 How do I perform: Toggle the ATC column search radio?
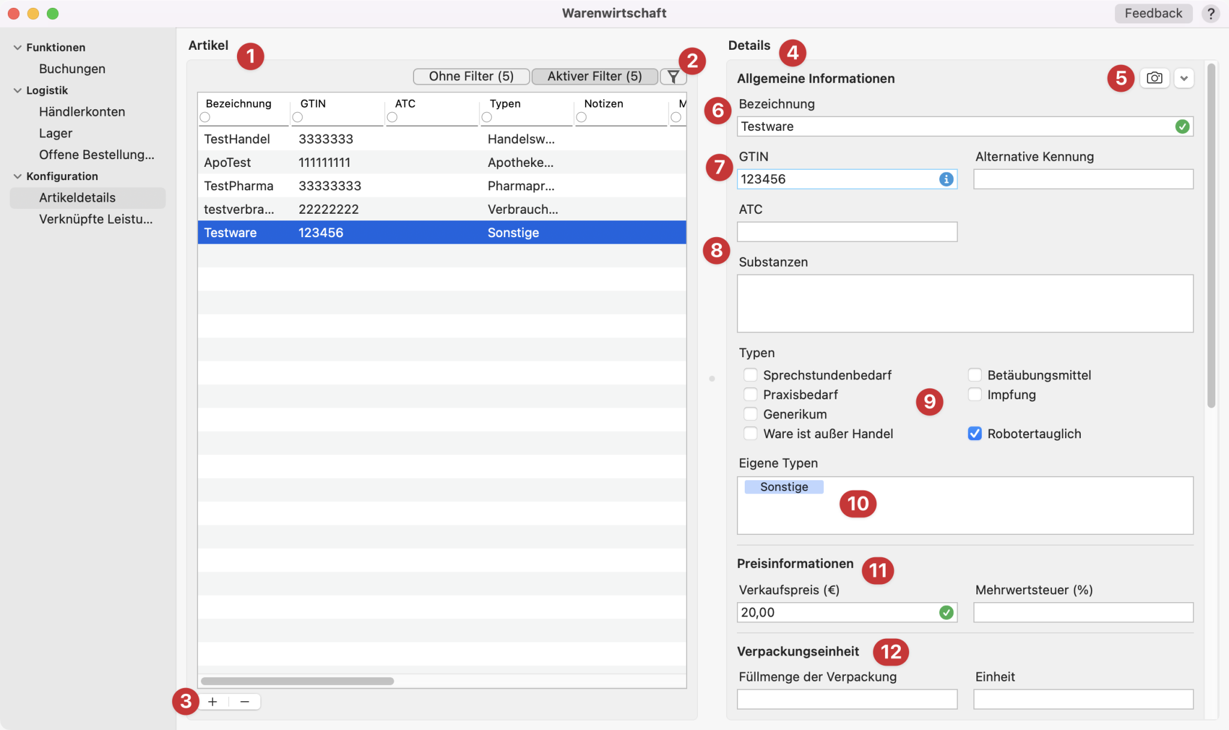click(x=392, y=117)
